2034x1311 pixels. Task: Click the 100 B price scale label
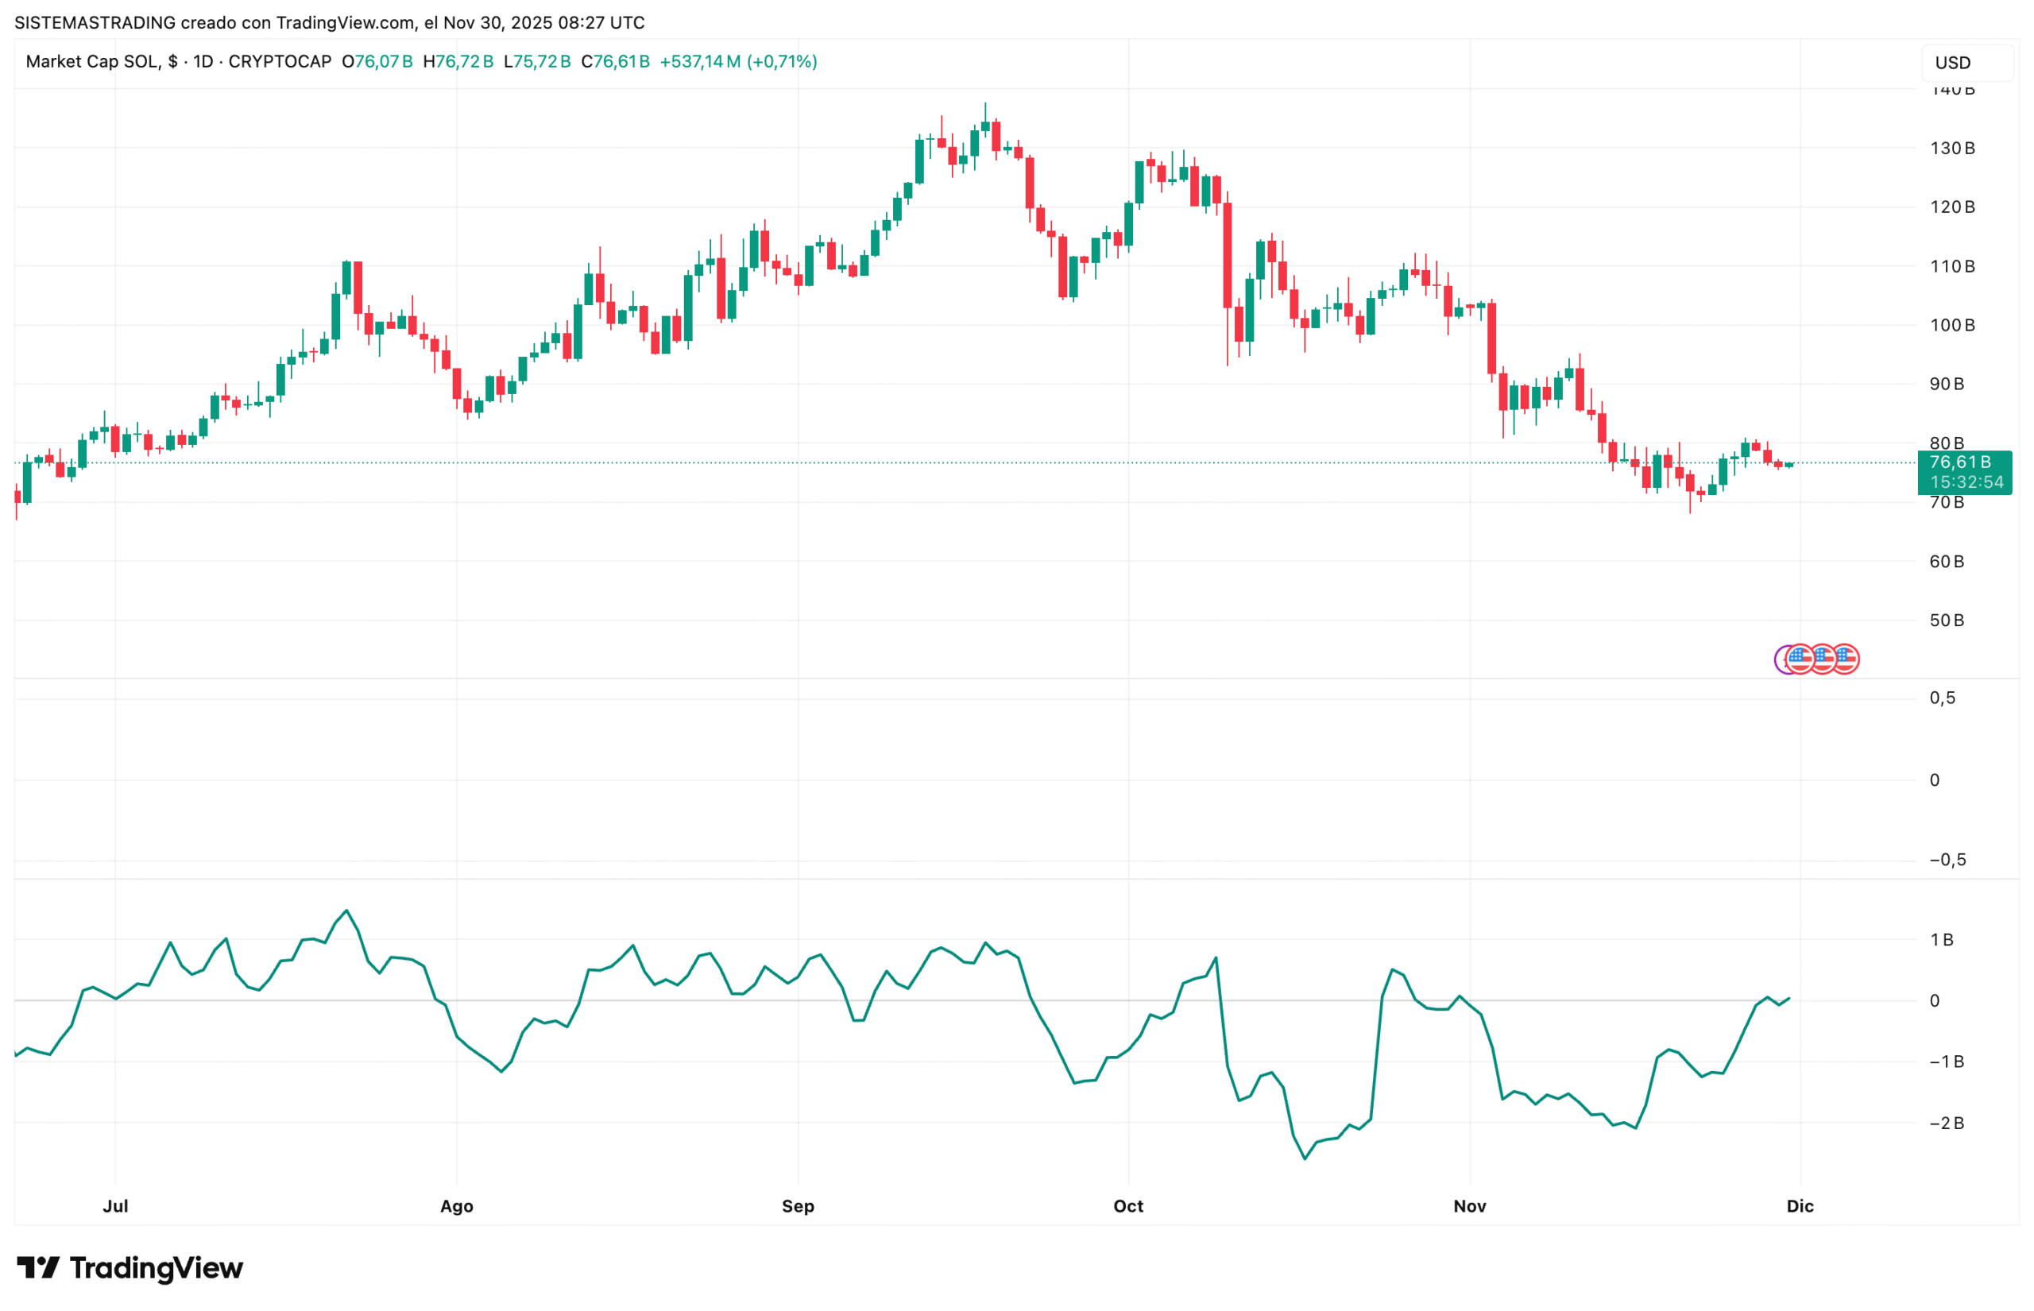coord(1952,325)
